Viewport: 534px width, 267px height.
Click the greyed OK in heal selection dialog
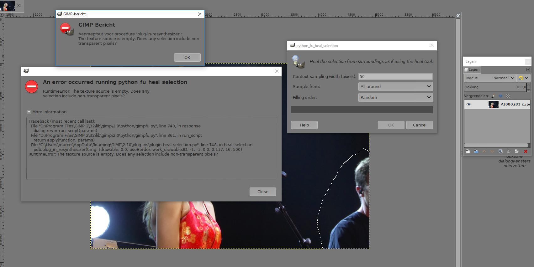point(391,125)
